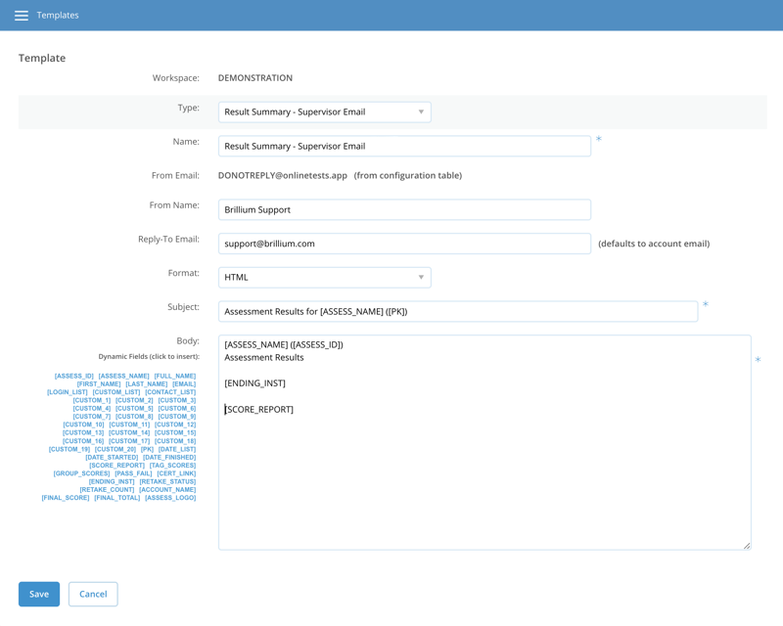Insert the [CUSTOM_9] dynamic field

coord(177,417)
